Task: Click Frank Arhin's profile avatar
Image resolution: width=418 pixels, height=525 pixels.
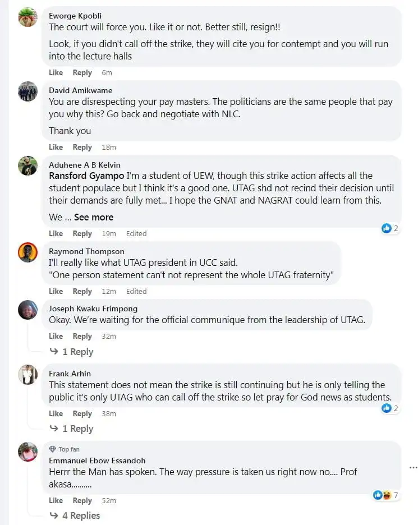Action: pos(27,375)
